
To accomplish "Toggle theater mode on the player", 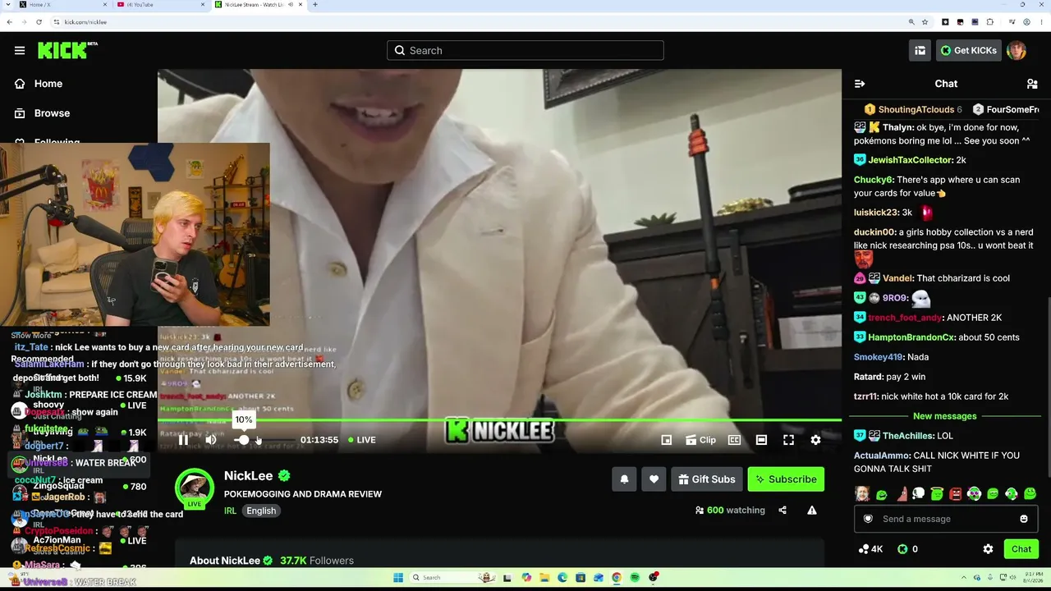I will click(761, 440).
